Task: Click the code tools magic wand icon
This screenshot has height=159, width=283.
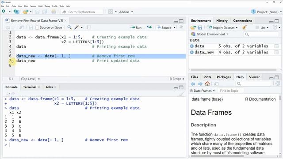Action: (x=77, y=27)
